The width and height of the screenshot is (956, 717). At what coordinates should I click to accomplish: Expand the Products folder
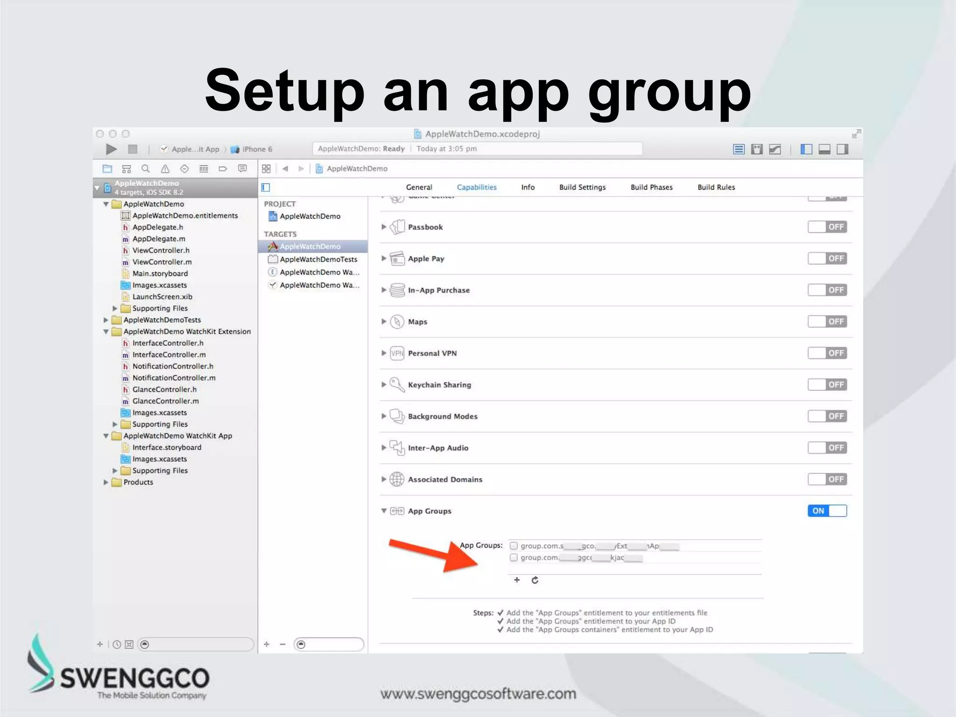point(106,482)
